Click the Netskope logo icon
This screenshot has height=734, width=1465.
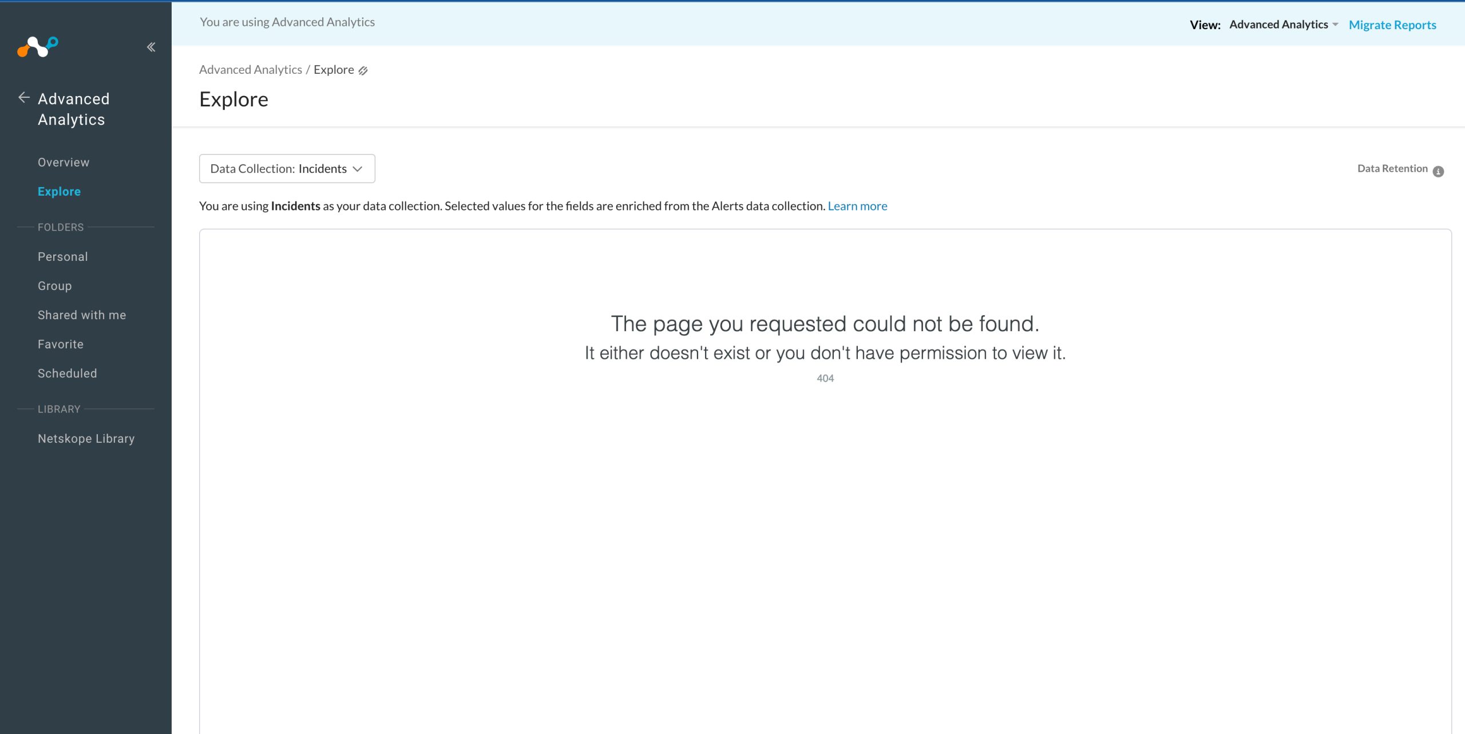tap(38, 47)
